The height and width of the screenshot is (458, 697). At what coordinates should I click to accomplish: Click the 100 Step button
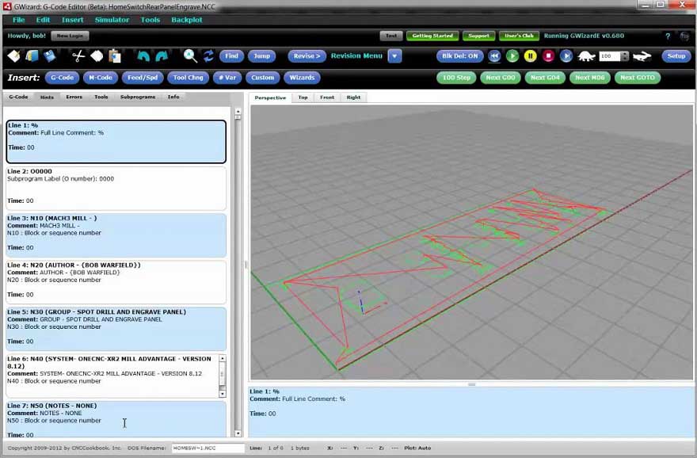(x=456, y=78)
